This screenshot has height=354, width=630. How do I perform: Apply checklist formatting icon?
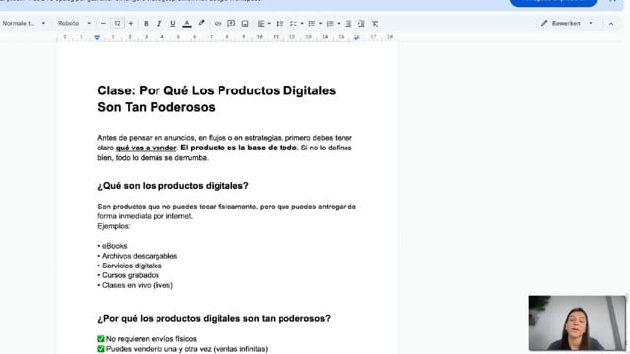[x=293, y=24]
